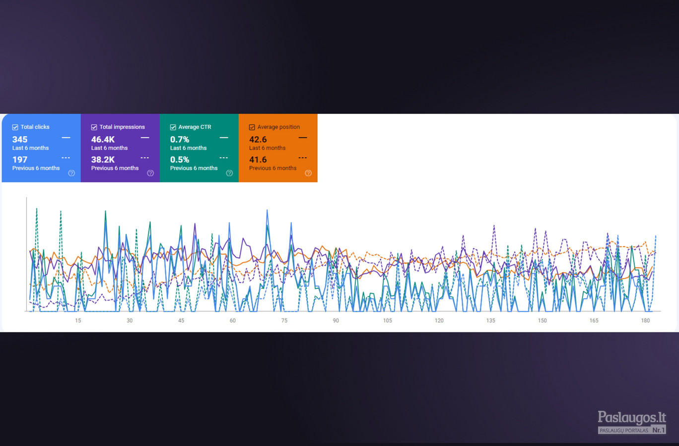Click 'Last 6 months' under Average CTR

188,148
